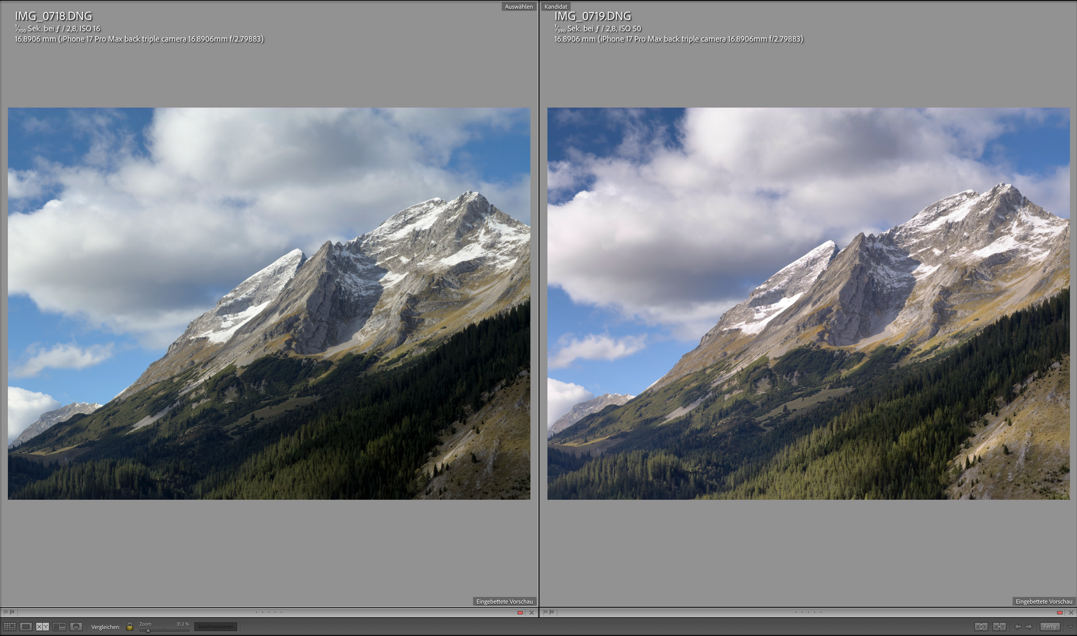Switch to Grid view icon
Screen dimensions: 1077x636
(10, 626)
